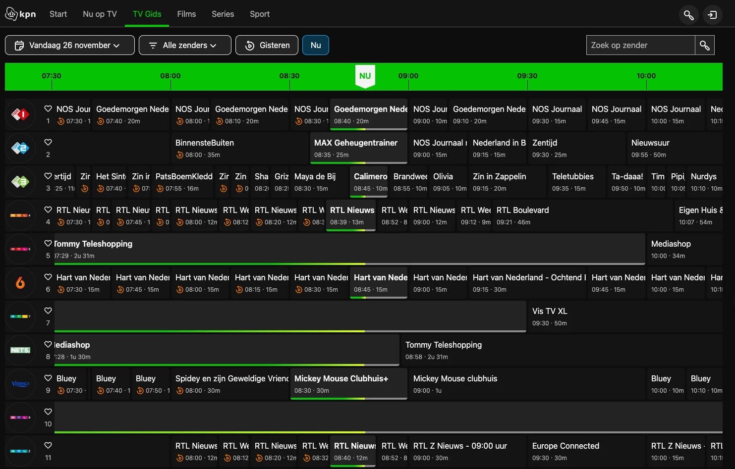Open the RTL Boulevard programme at 09:21
Screen dimensions: 735x469
583,215
